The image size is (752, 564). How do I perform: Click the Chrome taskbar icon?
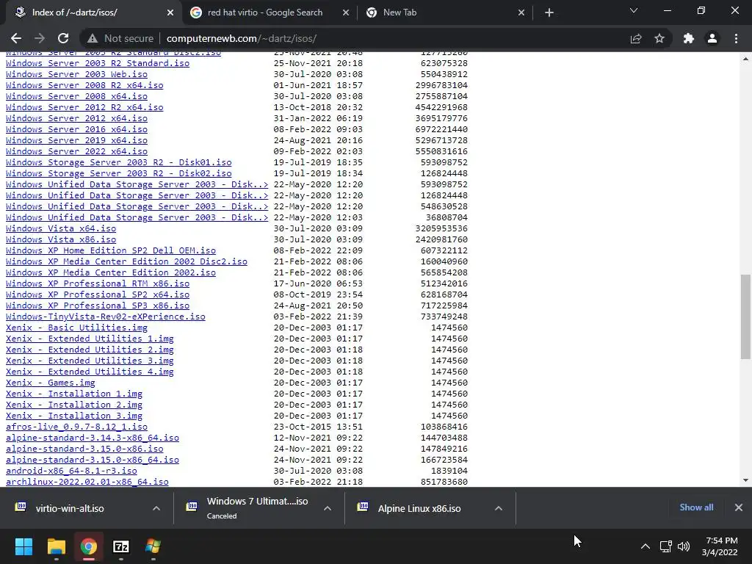click(x=89, y=546)
